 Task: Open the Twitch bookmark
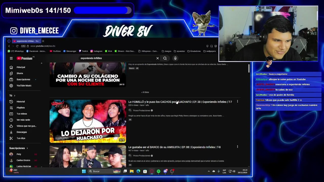pyautogui.click(x=84, y=51)
